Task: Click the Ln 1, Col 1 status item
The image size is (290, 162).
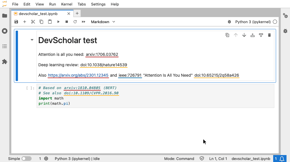Action: pos(218,159)
